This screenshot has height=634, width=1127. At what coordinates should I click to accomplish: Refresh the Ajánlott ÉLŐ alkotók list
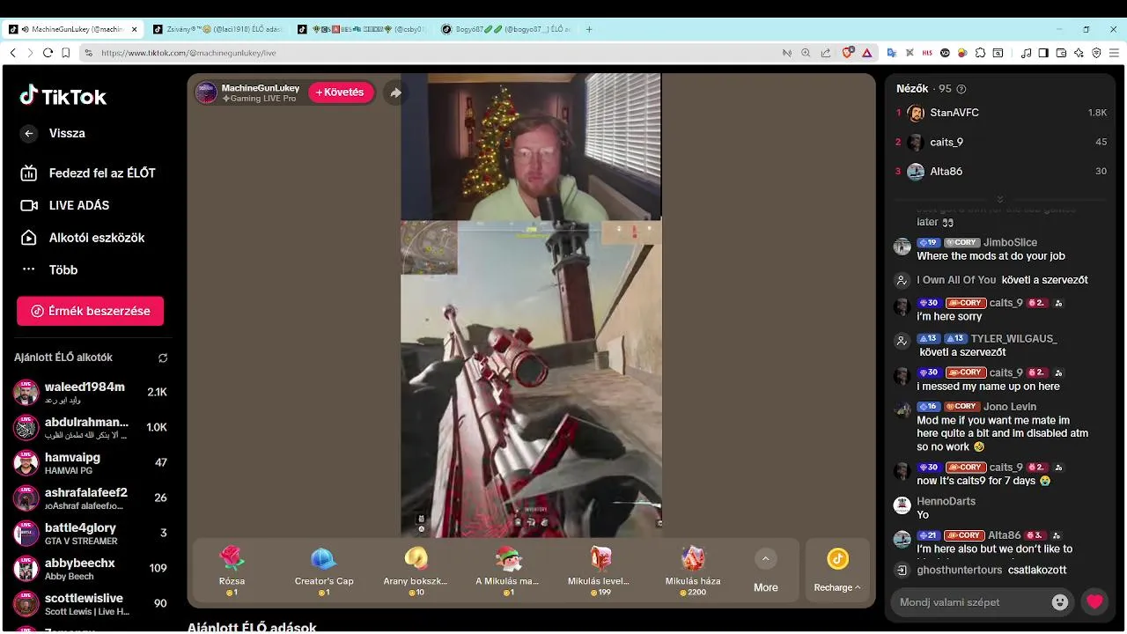pyautogui.click(x=163, y=358)
